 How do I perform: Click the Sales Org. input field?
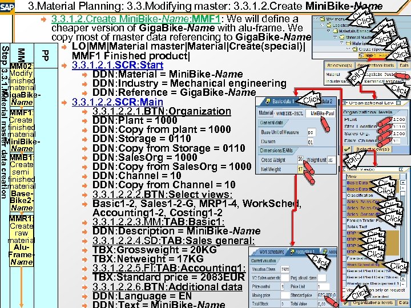[399, 133]
